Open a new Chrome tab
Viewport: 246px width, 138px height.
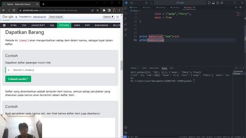(x=43, y=4)
